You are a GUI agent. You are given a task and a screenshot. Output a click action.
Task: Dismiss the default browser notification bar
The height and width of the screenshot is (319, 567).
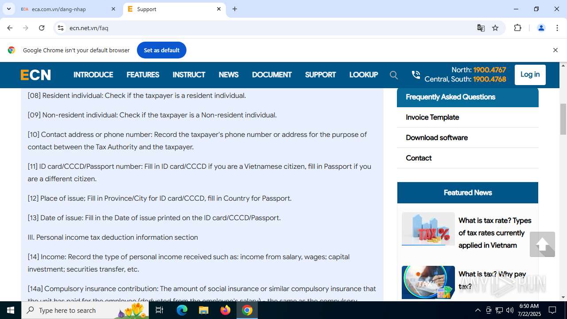[x=555, y=50]
